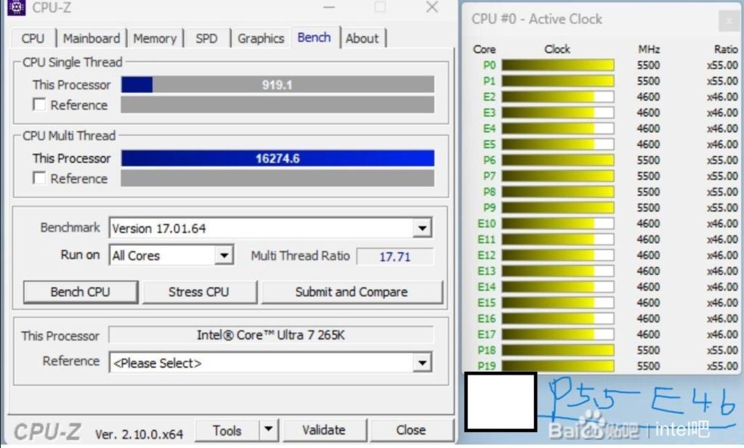Switch to the CPU tab
Image resolution: width=744 pixels, height=448 pixels.
(x=32, y=38)
